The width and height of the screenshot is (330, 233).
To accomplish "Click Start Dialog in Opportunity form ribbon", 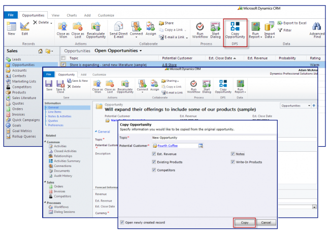I will coord(207,86).
